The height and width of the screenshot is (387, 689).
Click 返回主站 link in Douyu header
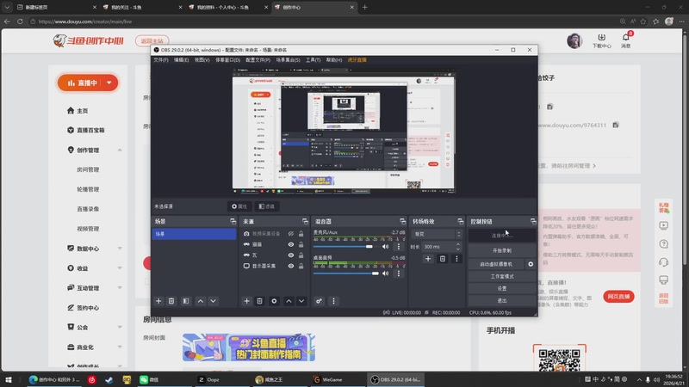pos(152,40)
